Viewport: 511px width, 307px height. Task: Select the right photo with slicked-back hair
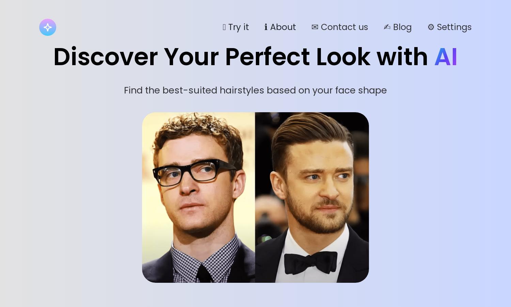click(x=312, y=198)
